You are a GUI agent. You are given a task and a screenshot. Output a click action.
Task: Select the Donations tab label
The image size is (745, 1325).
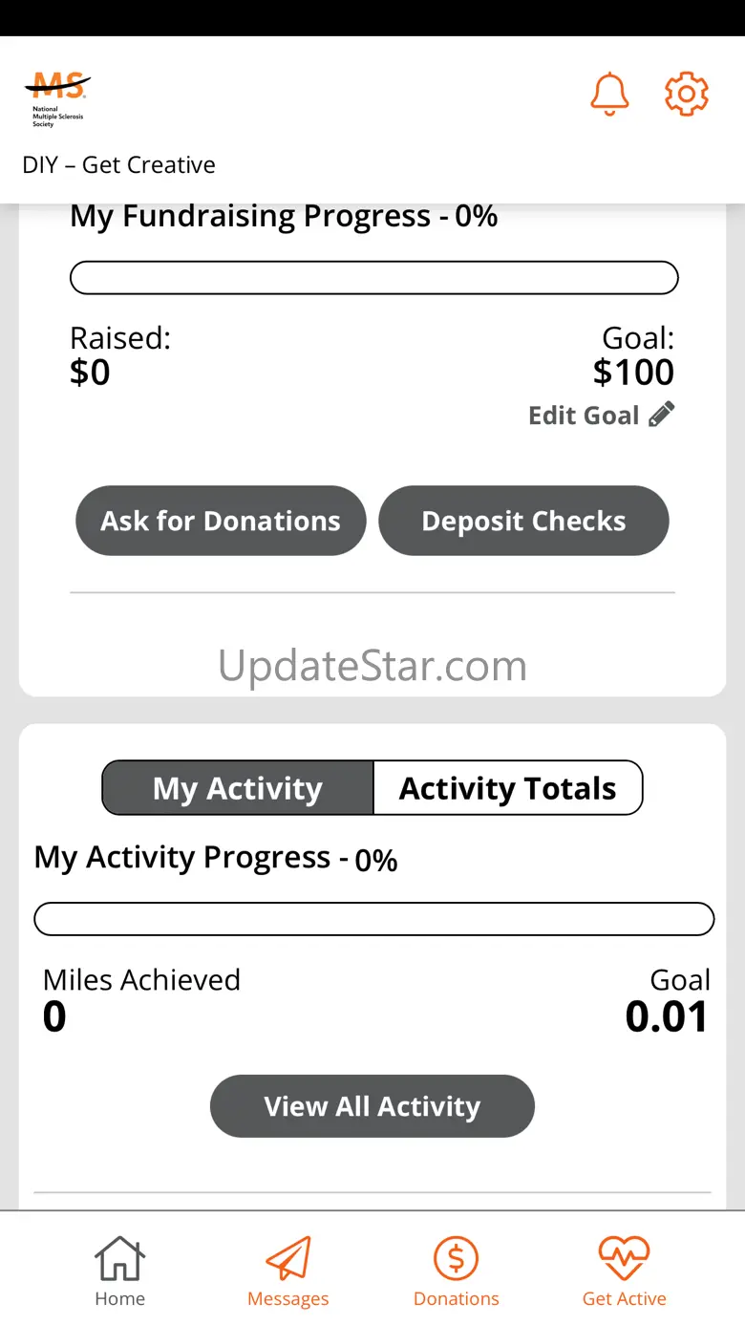456,1299
